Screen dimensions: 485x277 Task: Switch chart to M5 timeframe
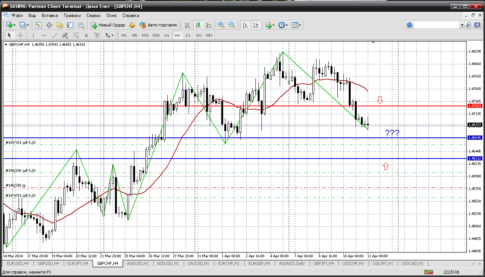pyautogui.click(x=135, y=35)
